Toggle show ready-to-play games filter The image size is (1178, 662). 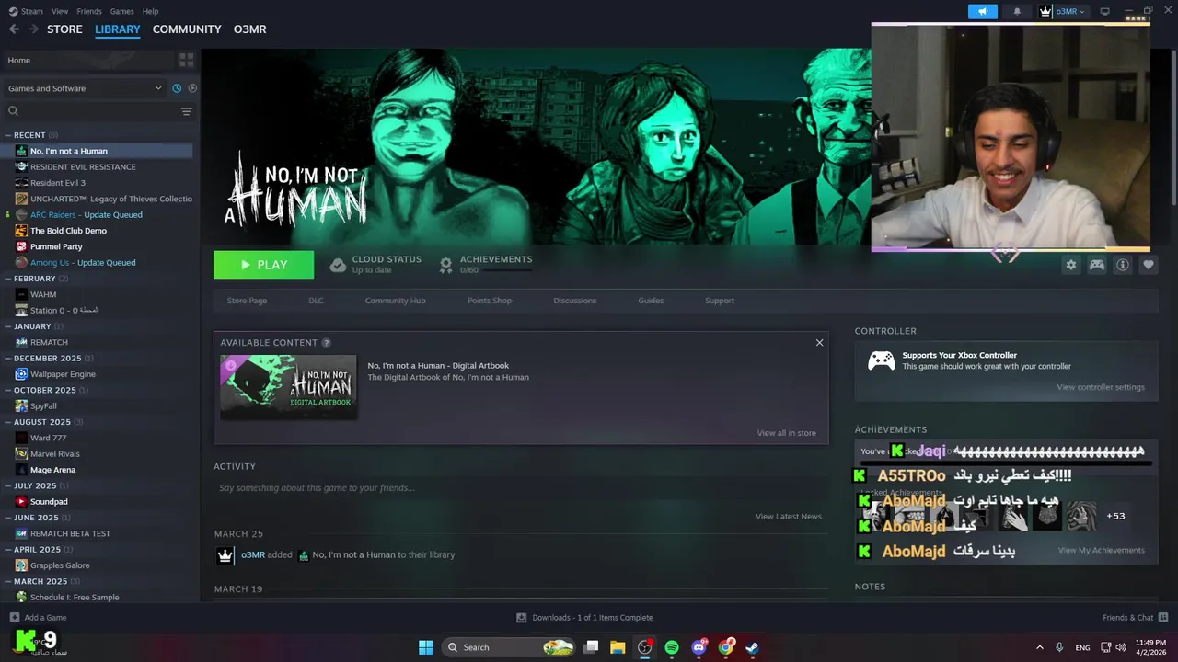click(x=192, y=88)
